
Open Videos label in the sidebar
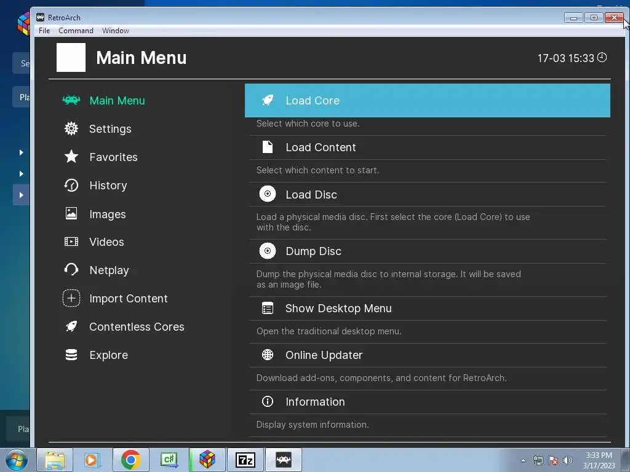pyautogui.click(x=106, y=242)
